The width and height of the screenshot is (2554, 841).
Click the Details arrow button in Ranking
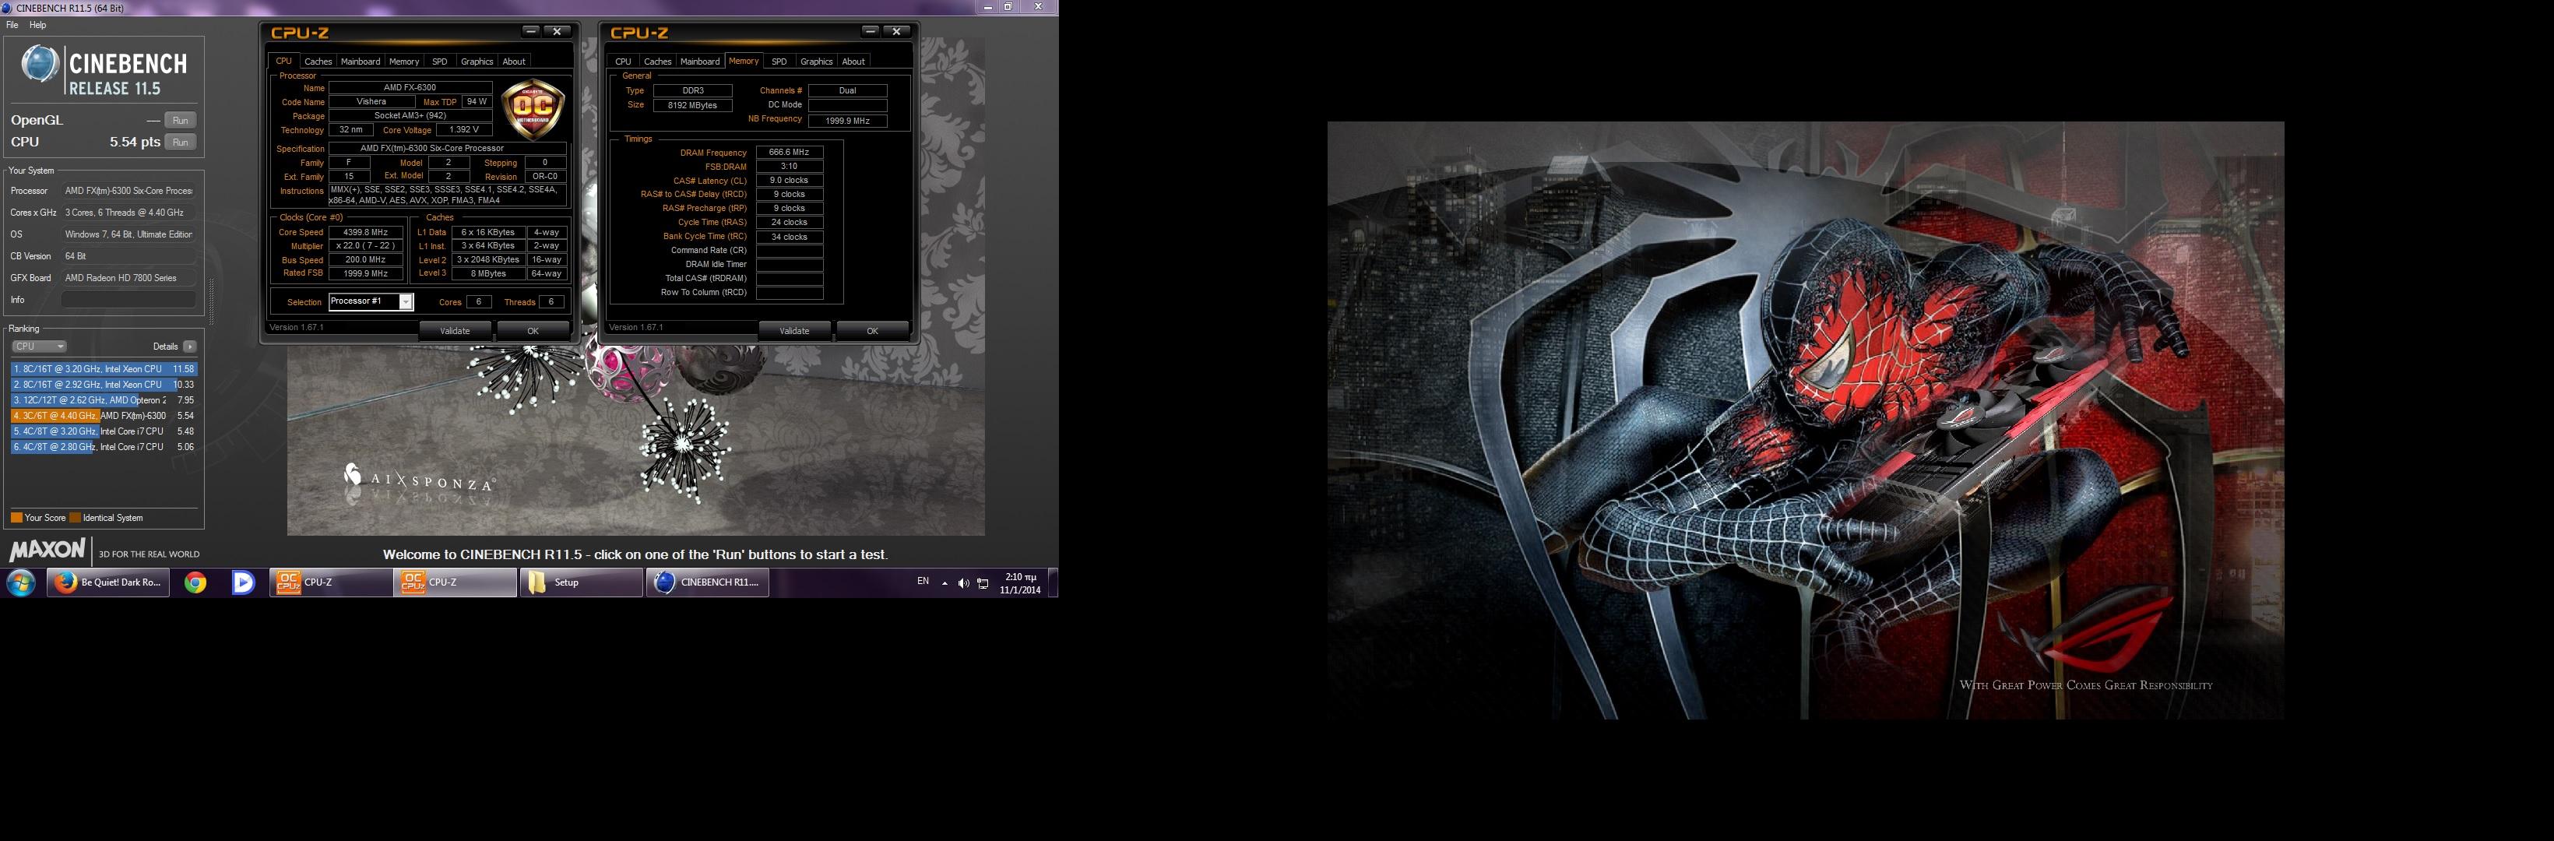tap(189, 346)
